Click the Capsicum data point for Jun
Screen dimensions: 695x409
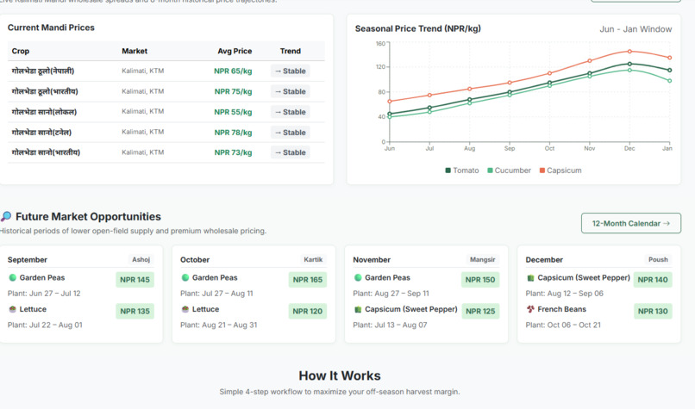[390, 102]
